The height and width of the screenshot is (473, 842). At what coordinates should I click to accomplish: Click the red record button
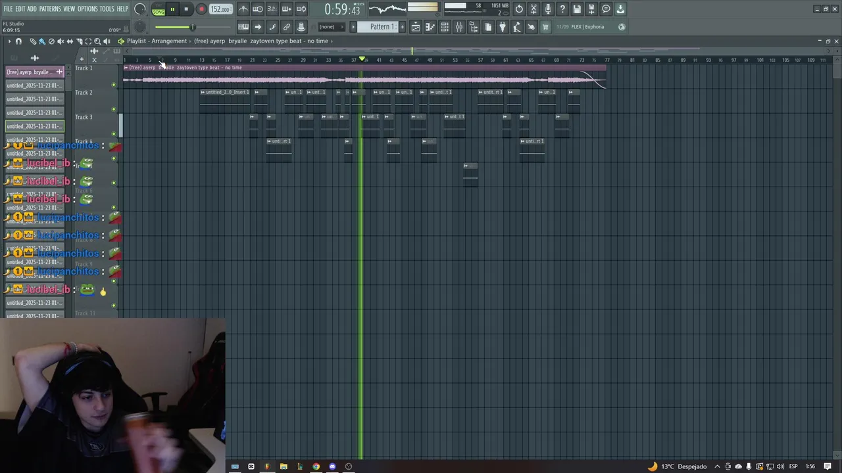(x=201, y=9)
